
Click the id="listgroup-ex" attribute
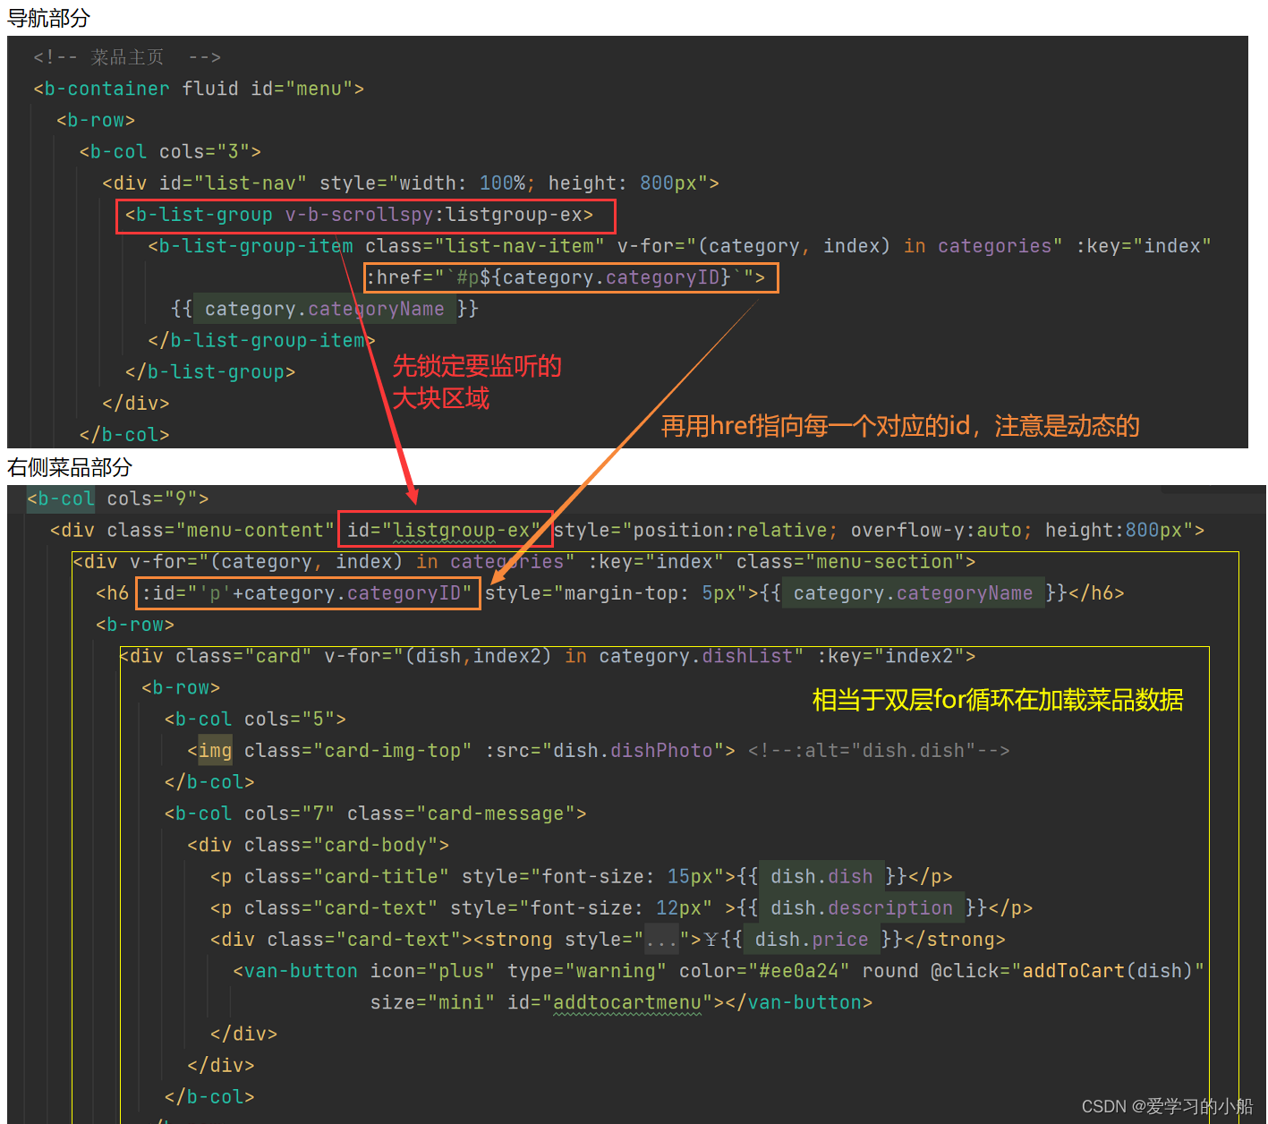[x=445, y=530]
